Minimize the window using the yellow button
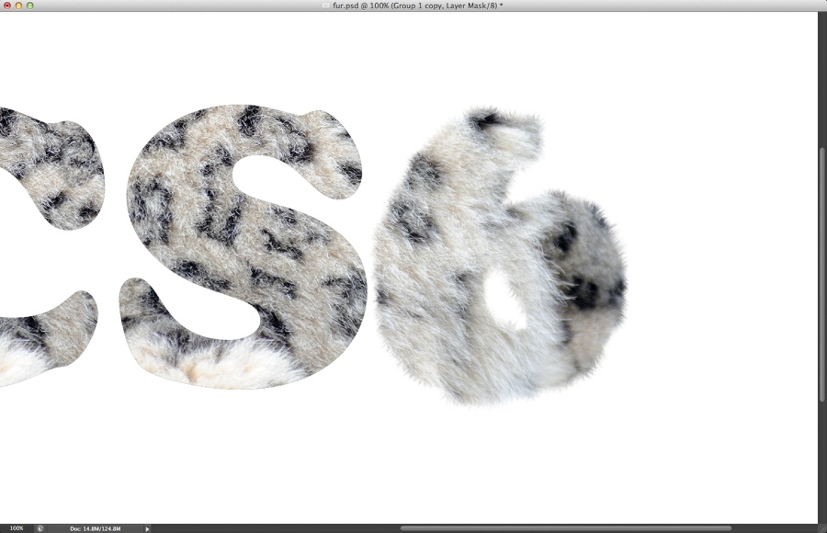This screenshot has width=827, height=533. (18, 6)
